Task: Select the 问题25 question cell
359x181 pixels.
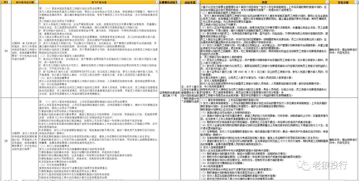Action: pyautogui.click(x=22, y=140)
